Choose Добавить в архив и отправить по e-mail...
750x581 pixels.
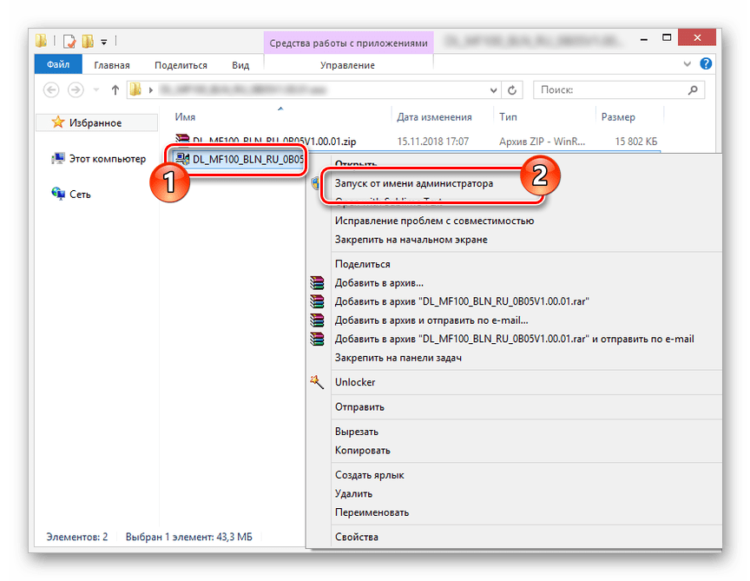431,320
